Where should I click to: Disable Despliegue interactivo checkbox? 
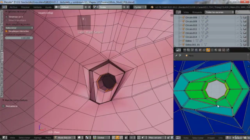pyautogui.click(x=6, y=31)
